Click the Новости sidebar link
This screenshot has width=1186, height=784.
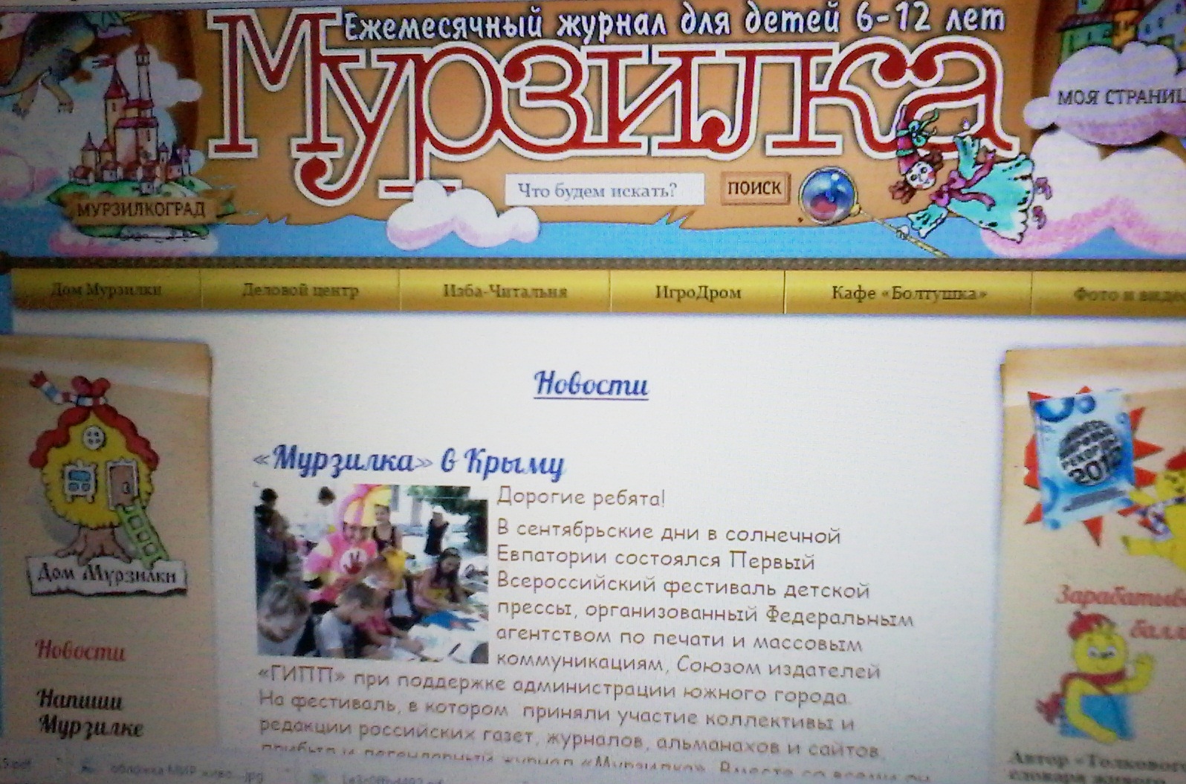pos(80,651)
